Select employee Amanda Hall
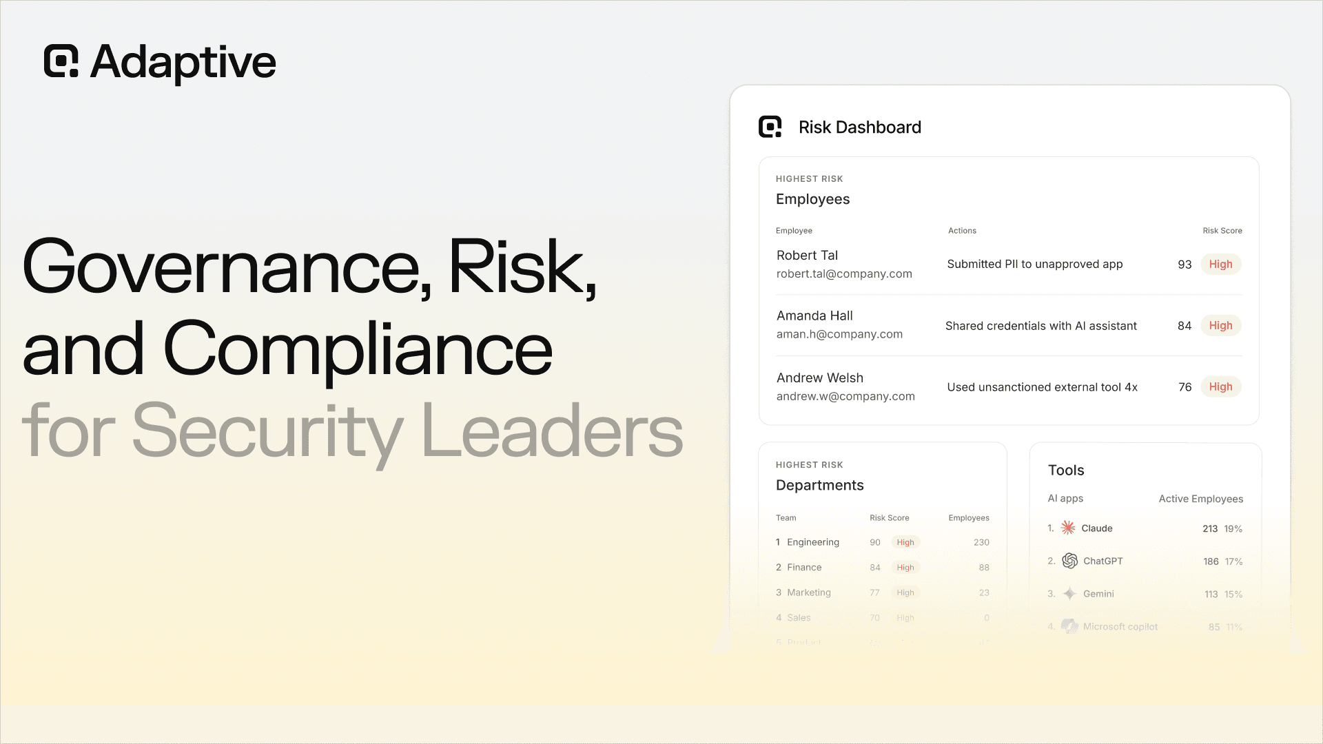1323x744 pixels. [x=814, y=316]
